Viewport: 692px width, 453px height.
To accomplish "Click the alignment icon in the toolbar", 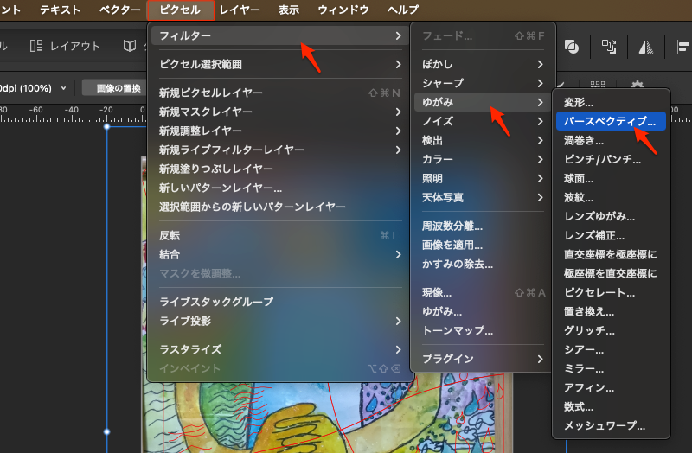I will (681, 46).
